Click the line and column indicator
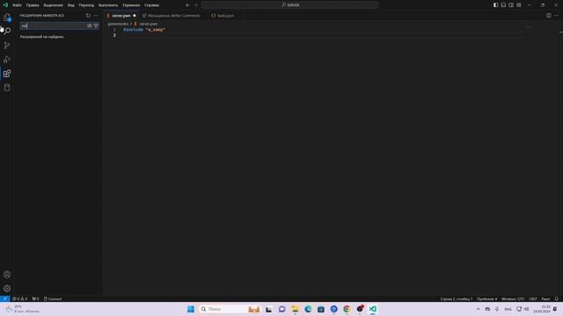563x316 pixels. pos(457,298)
